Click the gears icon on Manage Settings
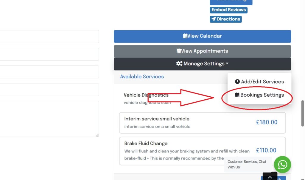 tap(179, 64)
